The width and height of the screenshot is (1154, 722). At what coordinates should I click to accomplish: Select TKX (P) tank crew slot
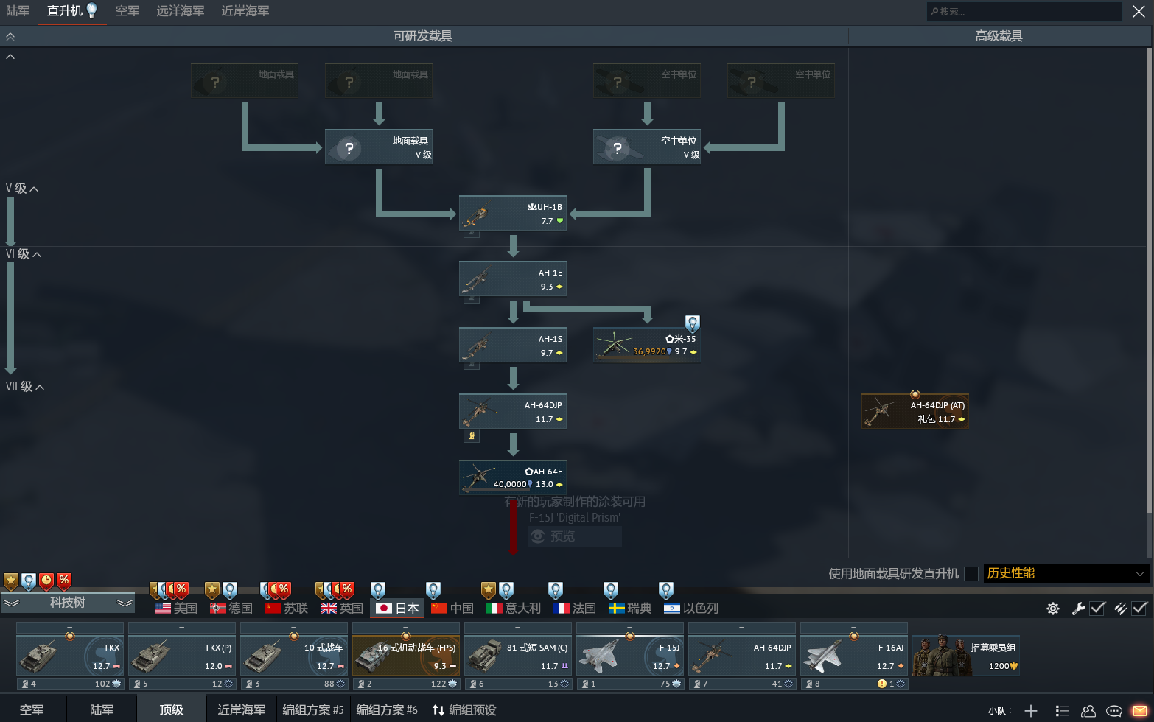coord(182,656)
